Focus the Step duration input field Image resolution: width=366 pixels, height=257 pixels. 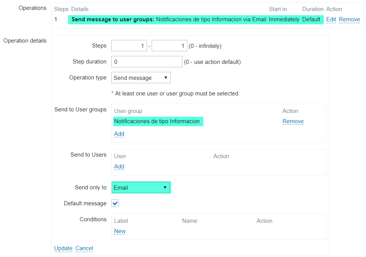point(147,62)
